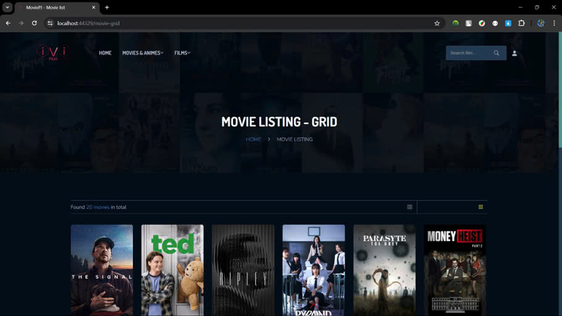
Task: Click the magnifier search icon
Action: pos(497,53)
